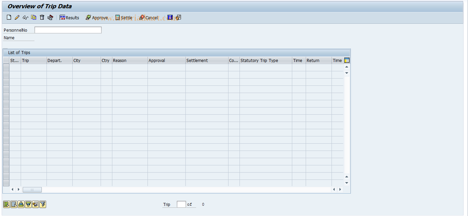
Task: Click the topmost up arrow of vertical scrollbar
Action: [x=347, y=67]
